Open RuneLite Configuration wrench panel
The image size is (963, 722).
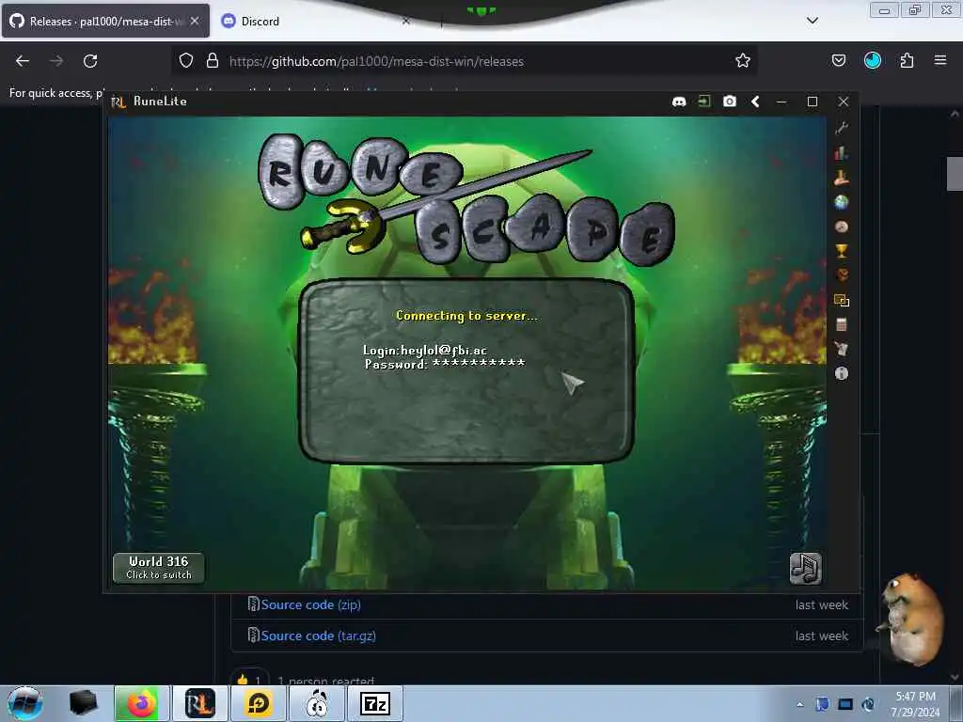click(x=842, y=128)
